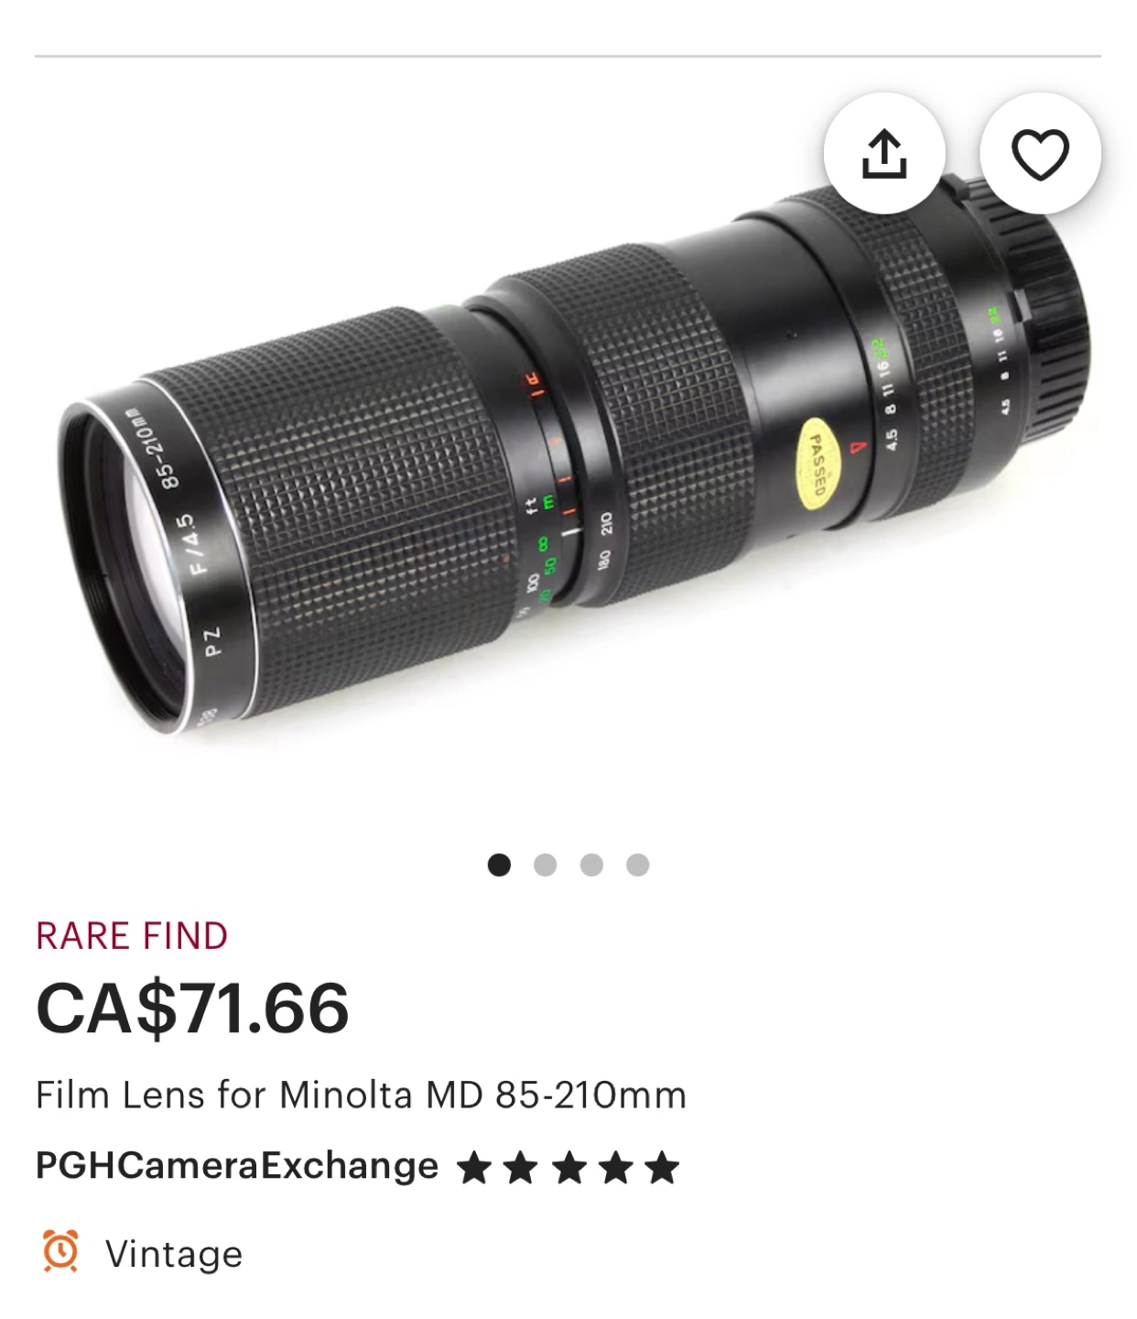Tap the CA$71.66 price

[192, 1008]
